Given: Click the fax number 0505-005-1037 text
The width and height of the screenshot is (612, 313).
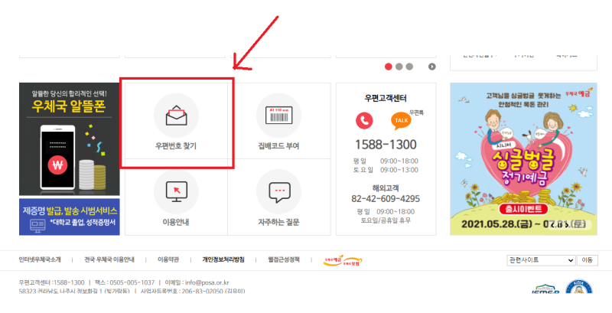Looking at the screenshot, I should point(132,282).
